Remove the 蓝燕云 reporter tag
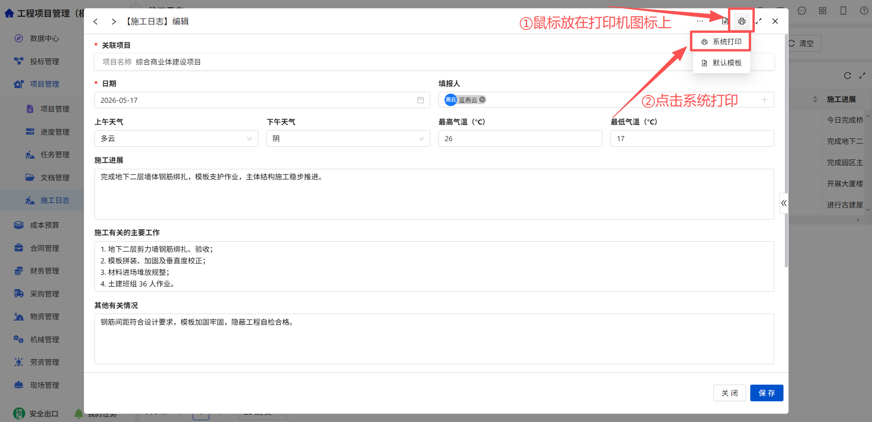Image resolution: width=872 pixels, height=422 pixels. pos(482,100)
